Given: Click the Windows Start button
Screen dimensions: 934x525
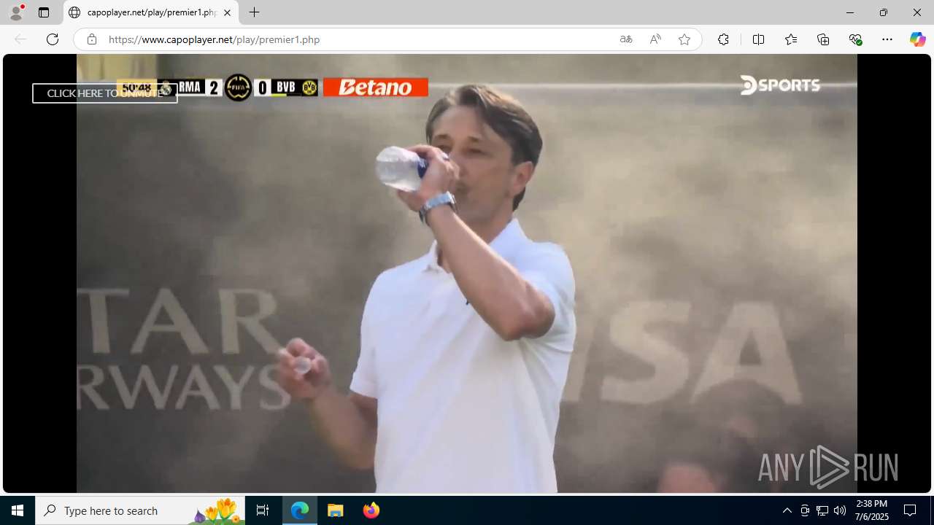Looking at the screenshot, I should pyautogui.click(x=18, y=510).
